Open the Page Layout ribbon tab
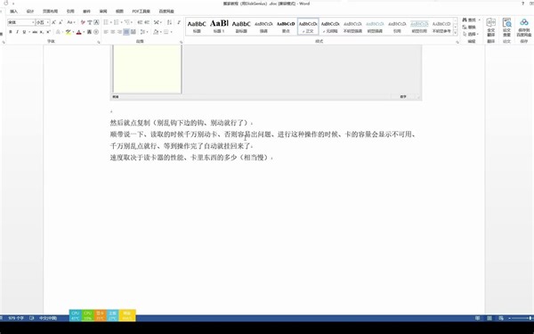The width and height of the screenshot is (534, 334). pos(50,12)
